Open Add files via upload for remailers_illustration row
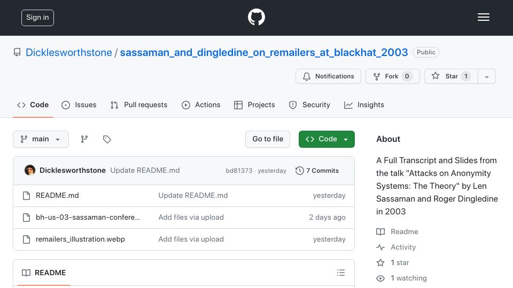Viewport: 513px width, 288px height. tap(191, 239)
